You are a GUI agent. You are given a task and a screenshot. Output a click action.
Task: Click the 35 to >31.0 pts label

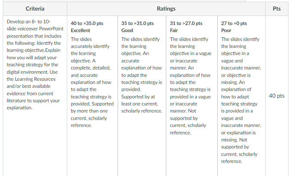pos(138,23)
